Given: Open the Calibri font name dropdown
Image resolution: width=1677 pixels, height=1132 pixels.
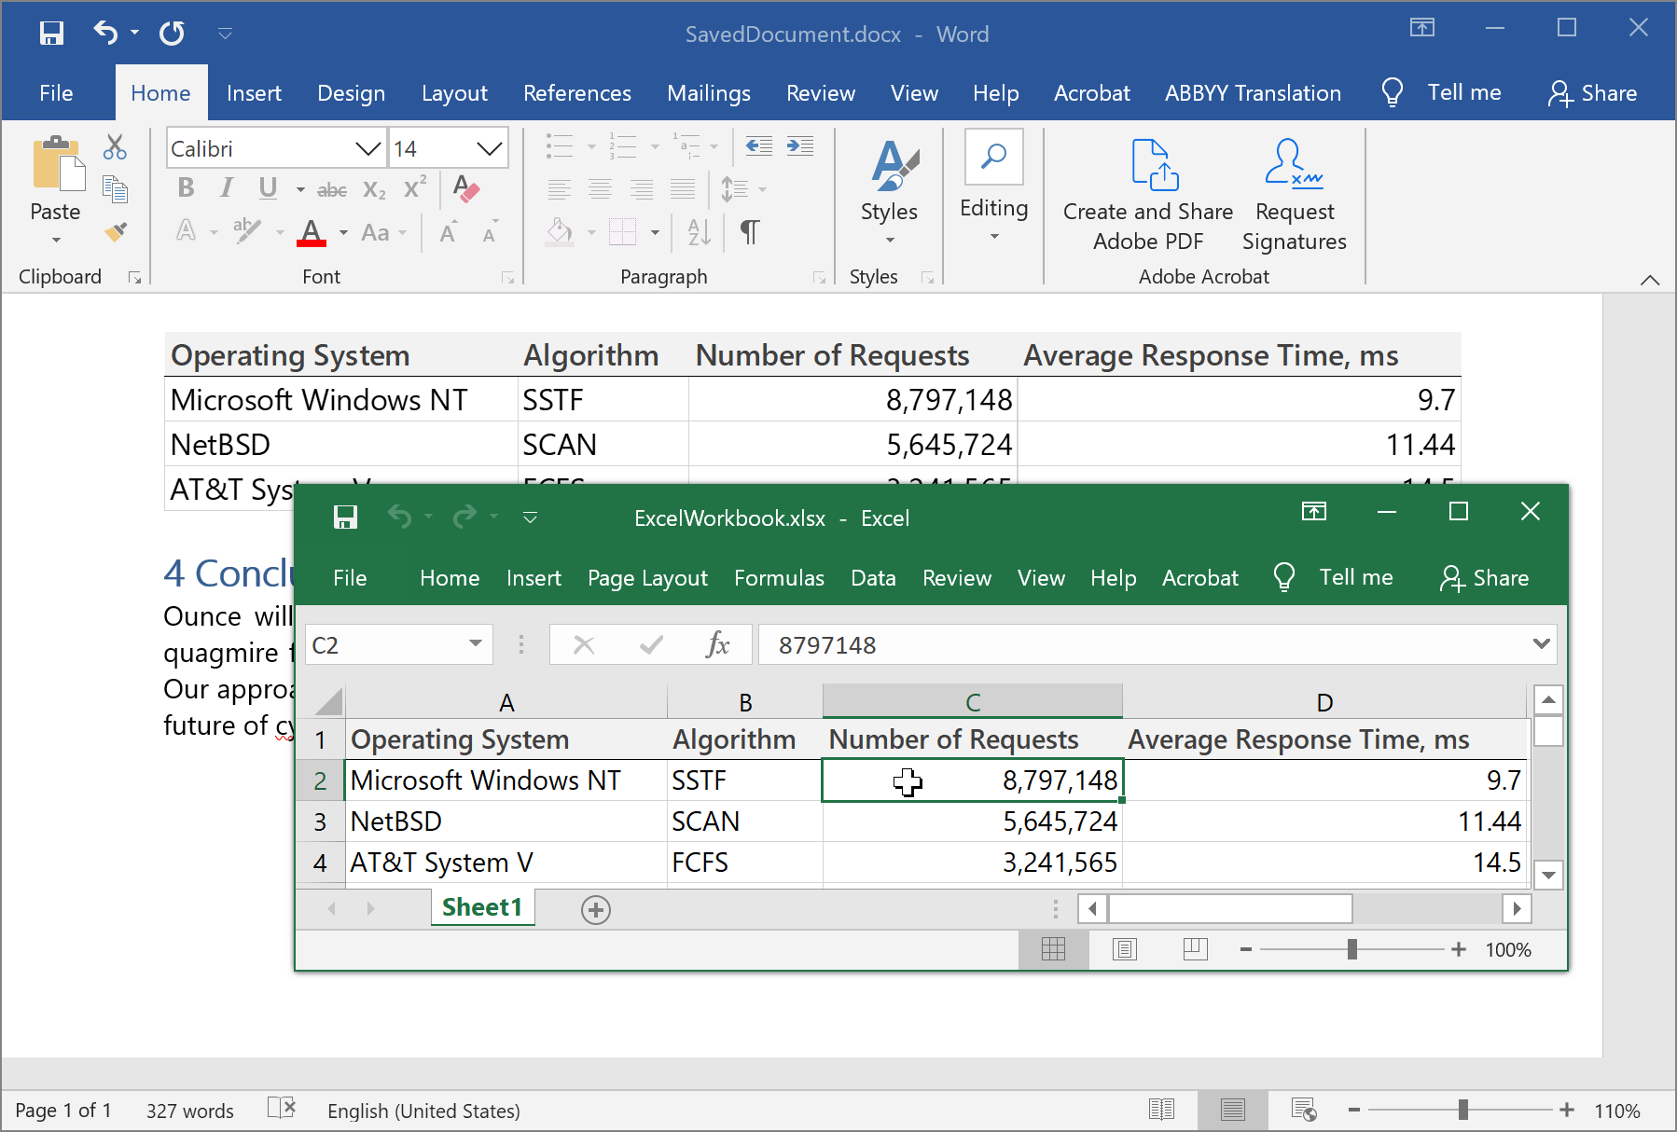Looking at the screenshot, I should point(367,149).
